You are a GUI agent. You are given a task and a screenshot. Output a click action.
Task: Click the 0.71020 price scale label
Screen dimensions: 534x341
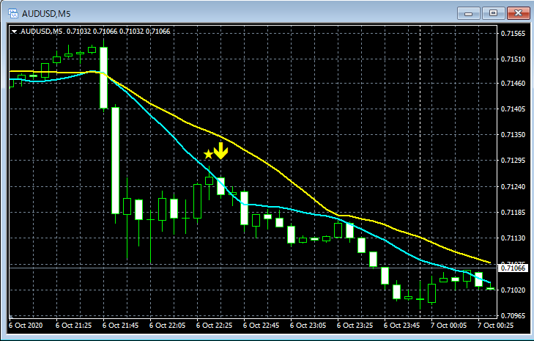[513, 290]
